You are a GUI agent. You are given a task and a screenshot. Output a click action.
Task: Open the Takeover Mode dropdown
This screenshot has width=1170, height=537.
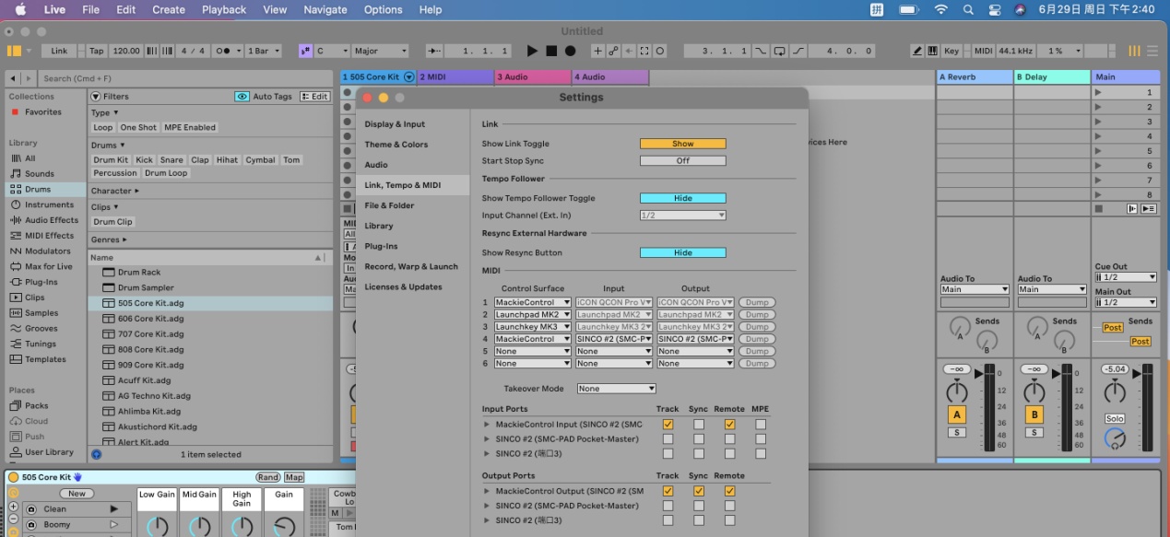point(616,389)
